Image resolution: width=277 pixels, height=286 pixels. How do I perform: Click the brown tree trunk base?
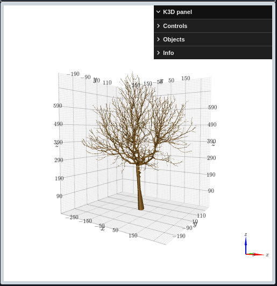141,207
